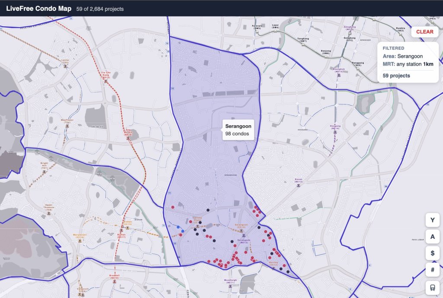The height and width of the screenshot is (298, 443).
Task: Click the ANG MO KIO area label
Action: tap(97, 127)
